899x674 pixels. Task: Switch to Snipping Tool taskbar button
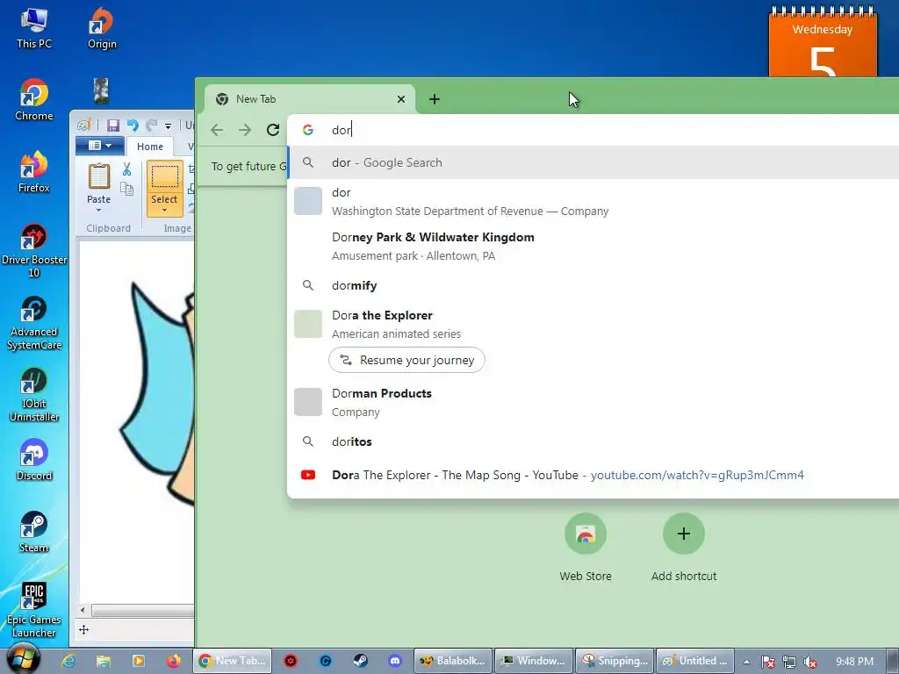coord(615,661)
